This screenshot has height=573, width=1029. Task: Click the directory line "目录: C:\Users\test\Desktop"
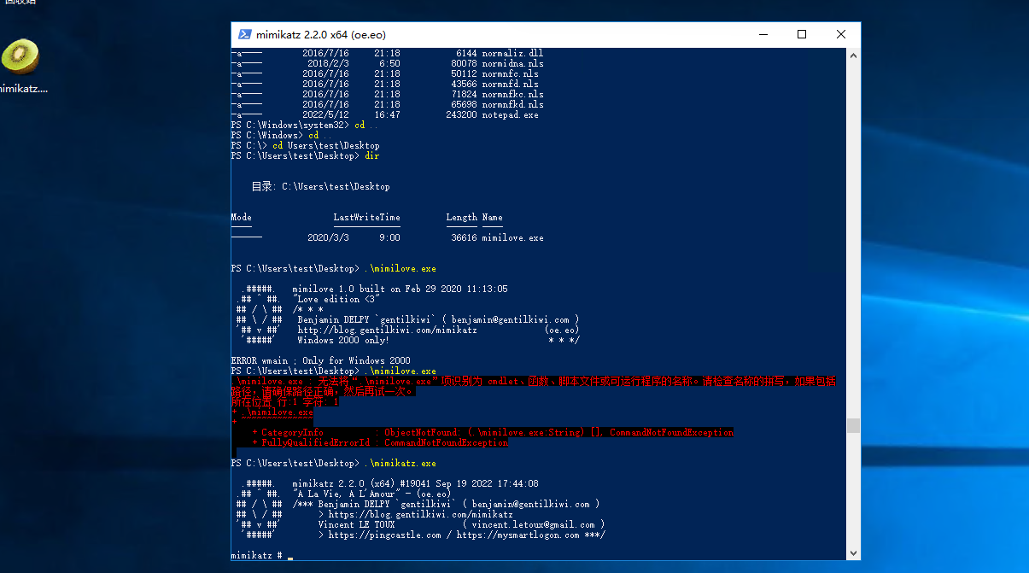coord(320,186)
